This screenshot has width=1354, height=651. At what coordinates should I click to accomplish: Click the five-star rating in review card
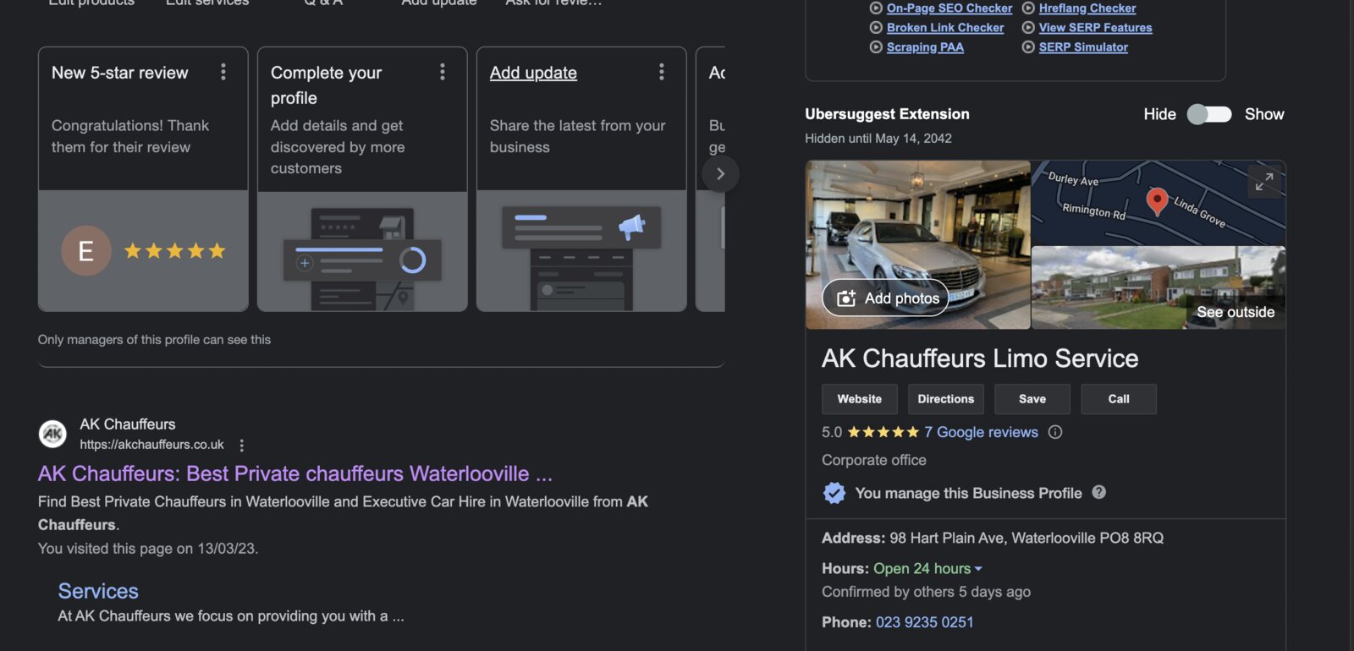[x=175, y=250]
